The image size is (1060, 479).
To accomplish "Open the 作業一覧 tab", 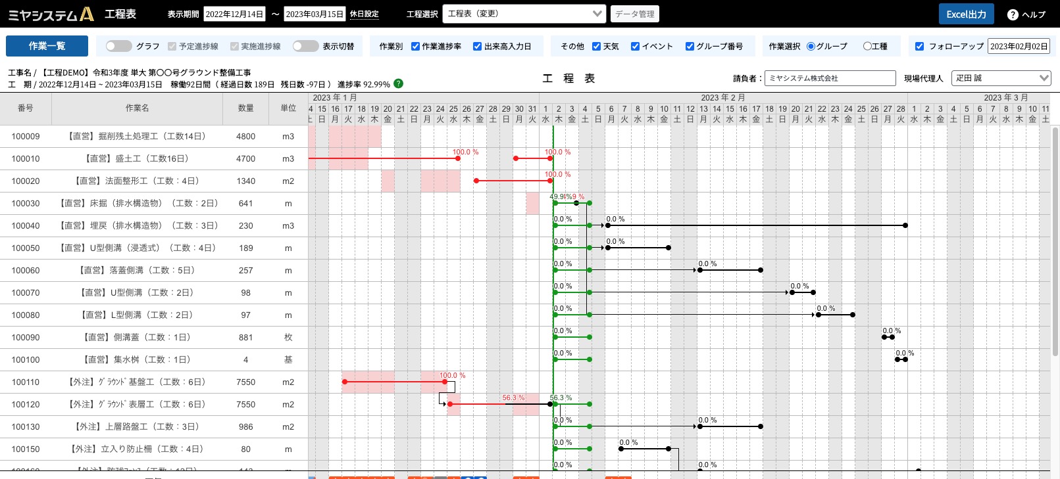I will [x=47, y=46].
